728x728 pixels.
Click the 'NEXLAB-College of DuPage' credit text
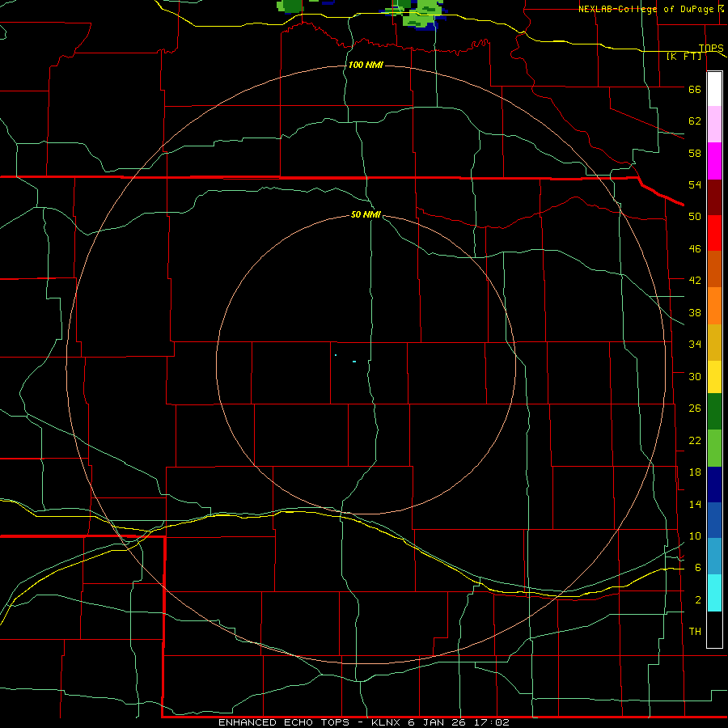click(x=645, y=9)
